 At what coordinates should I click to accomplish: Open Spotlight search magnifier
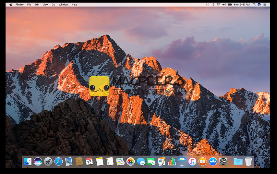coord(254,5)
